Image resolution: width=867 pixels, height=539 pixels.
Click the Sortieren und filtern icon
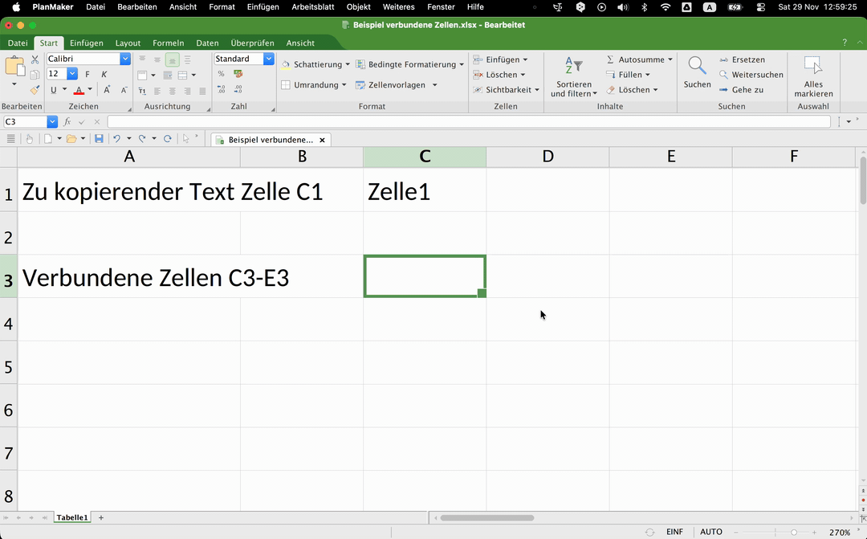573,67
